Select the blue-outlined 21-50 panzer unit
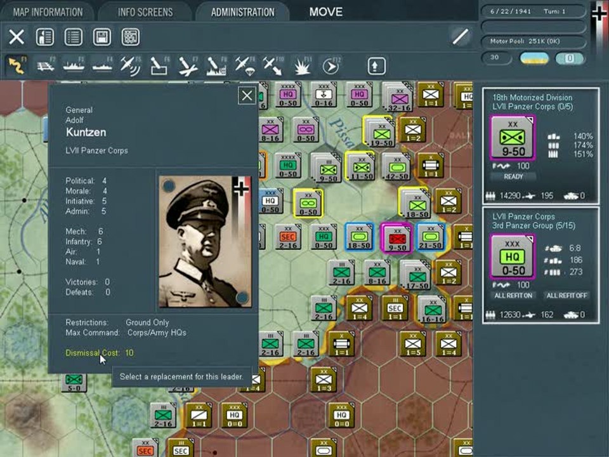Image resolution: width=609 pixels, height=457 pixels. 430,237
